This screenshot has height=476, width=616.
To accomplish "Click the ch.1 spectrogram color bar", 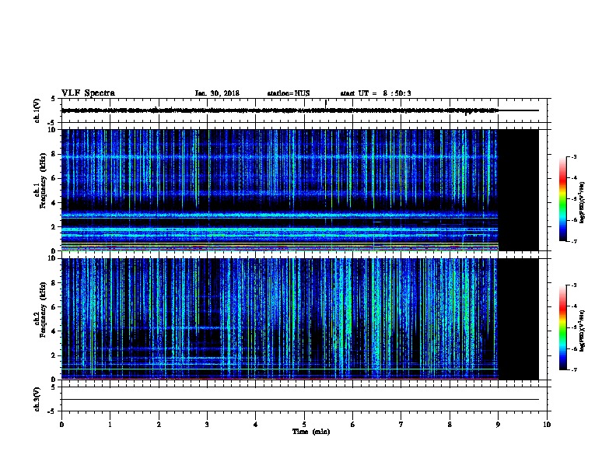I will (562, 198).
